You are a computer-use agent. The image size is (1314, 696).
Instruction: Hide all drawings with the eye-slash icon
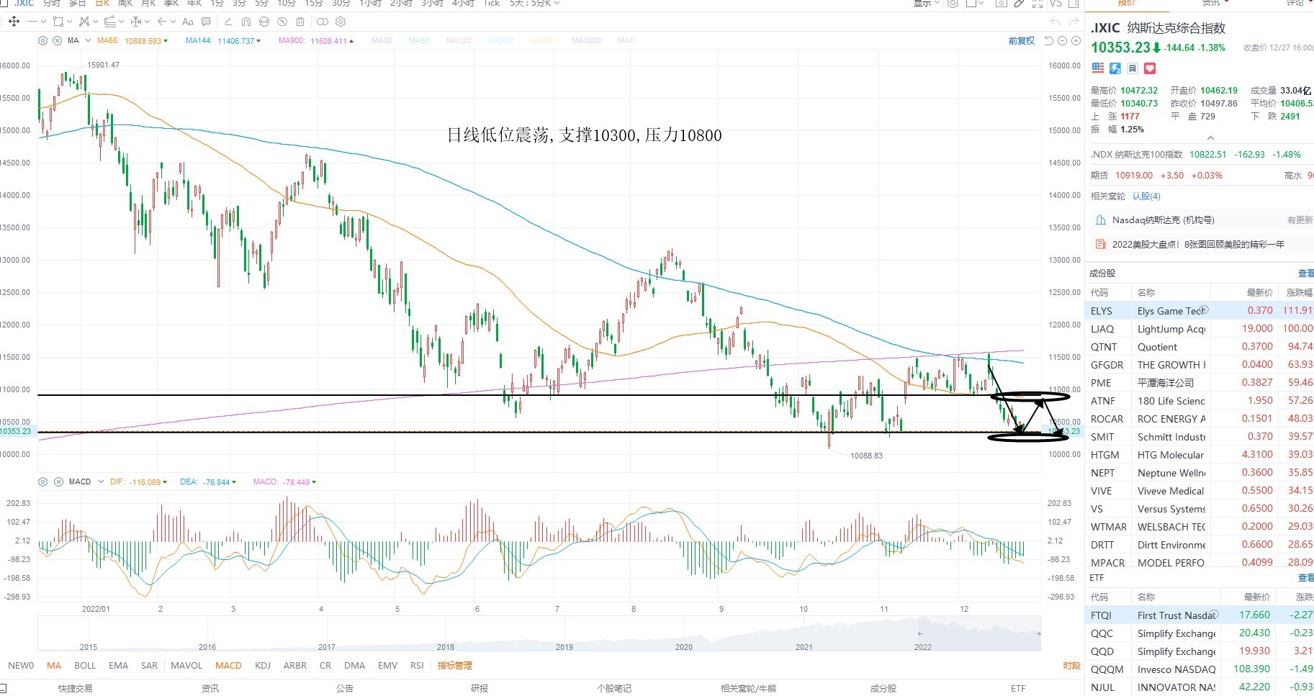282,22
